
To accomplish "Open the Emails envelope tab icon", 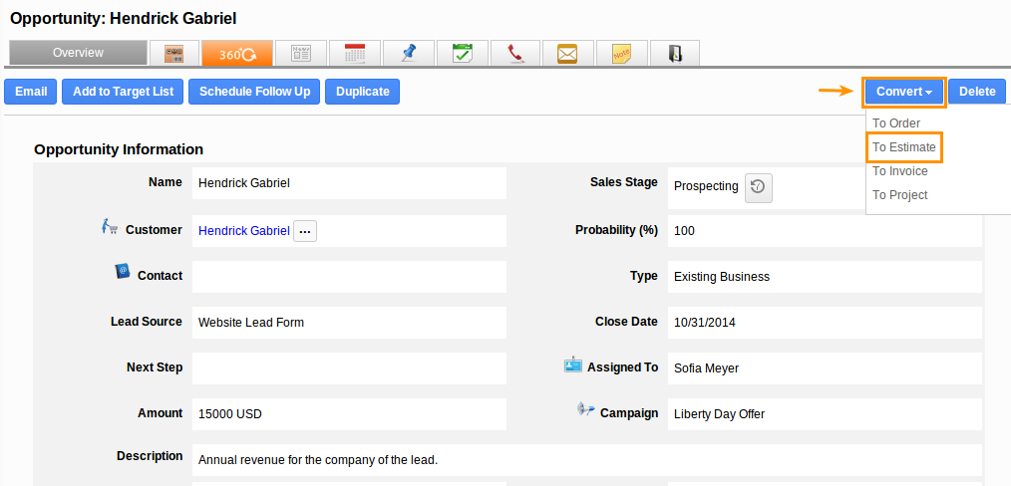I will click(568, 53).
